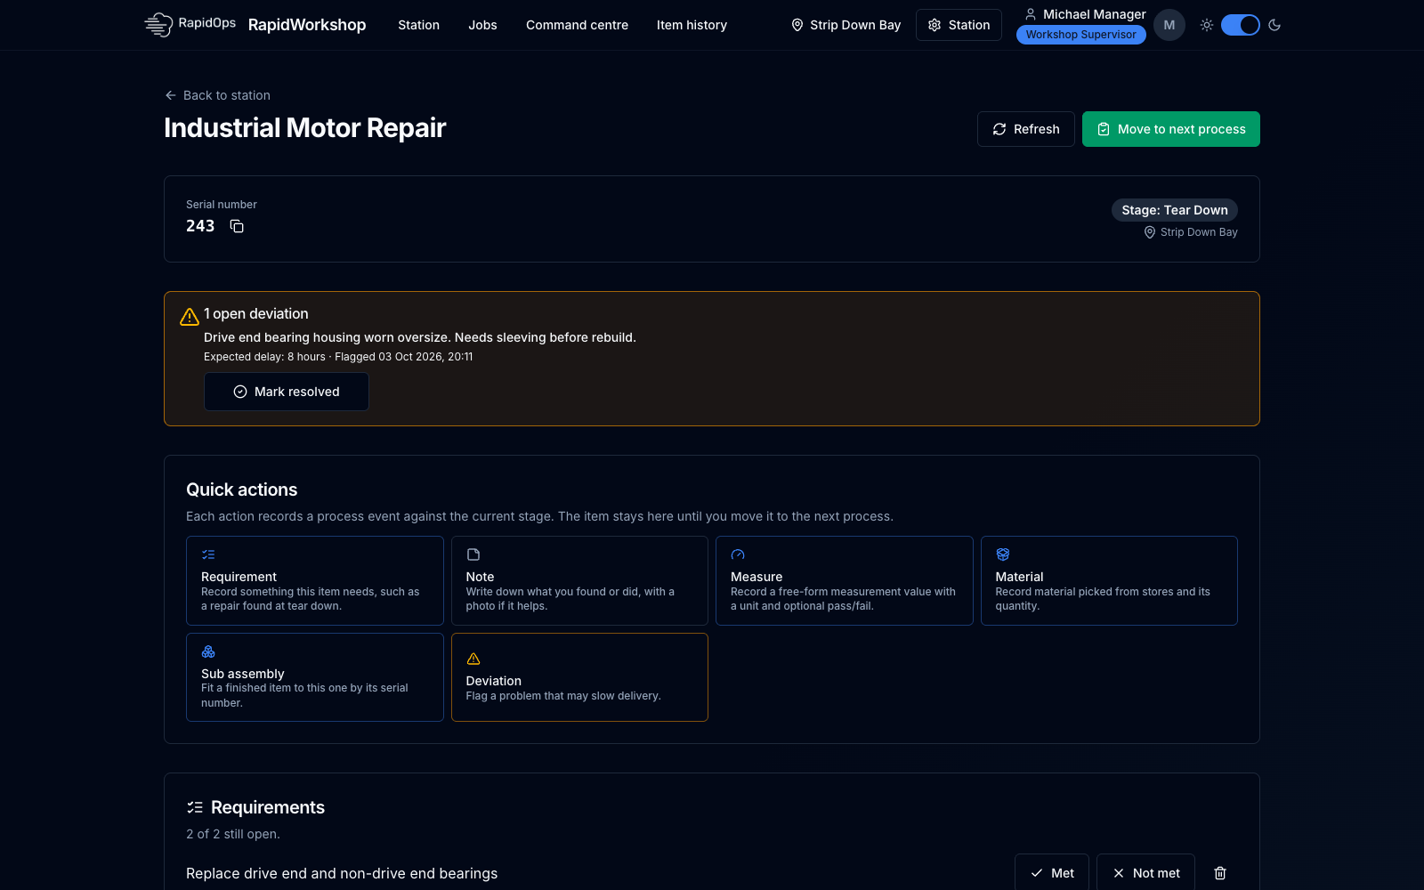The image size is (1424, 890).
Task: Add a Note quick action
Action: (x=579, y=580)
